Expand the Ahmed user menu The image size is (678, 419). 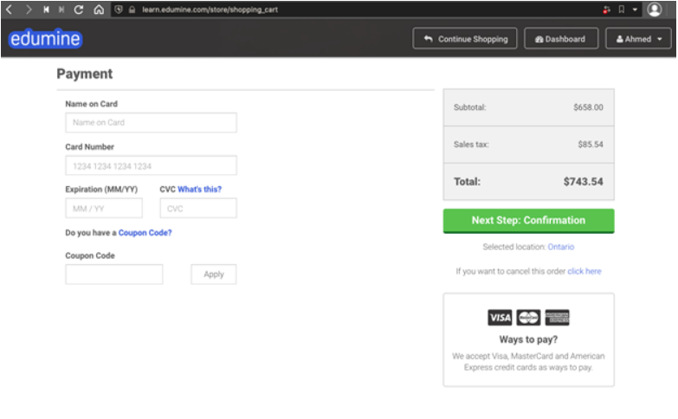point(638,39)
